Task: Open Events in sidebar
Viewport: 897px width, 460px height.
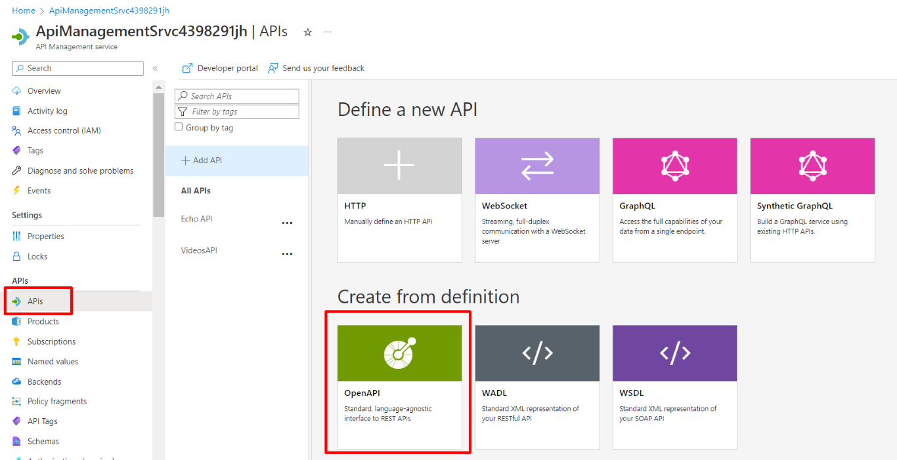Action: [39, 191]
